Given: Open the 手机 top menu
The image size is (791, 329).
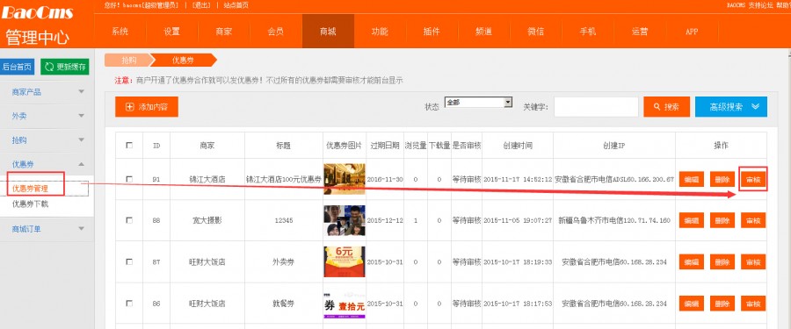Looking at the screenshot, I should (x=588, y=32).
